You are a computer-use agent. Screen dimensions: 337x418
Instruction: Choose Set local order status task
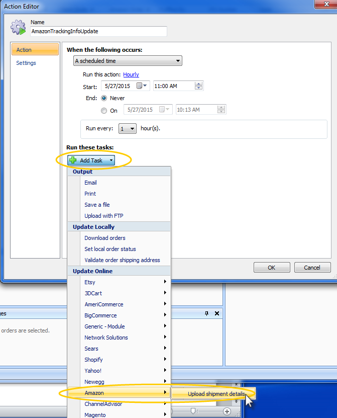pyautogui.click(x=119, y=249)
